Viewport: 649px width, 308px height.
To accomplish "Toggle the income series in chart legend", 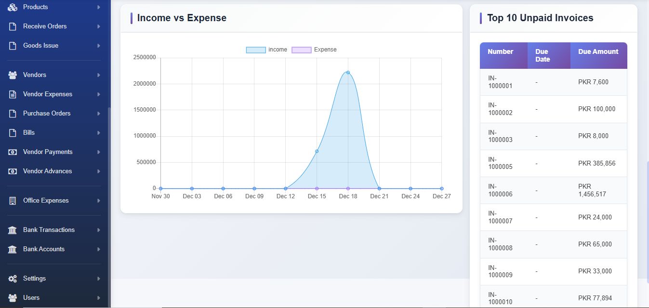I will click(266, 50).
